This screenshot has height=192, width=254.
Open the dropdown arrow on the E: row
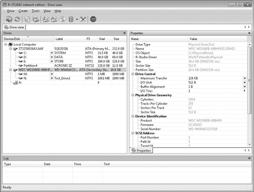click(x=52, y=61)
